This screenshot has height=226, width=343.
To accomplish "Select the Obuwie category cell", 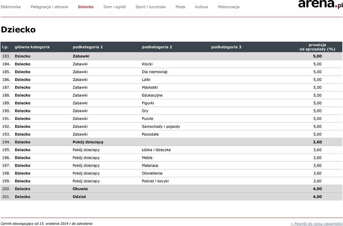I will [80, 189].
